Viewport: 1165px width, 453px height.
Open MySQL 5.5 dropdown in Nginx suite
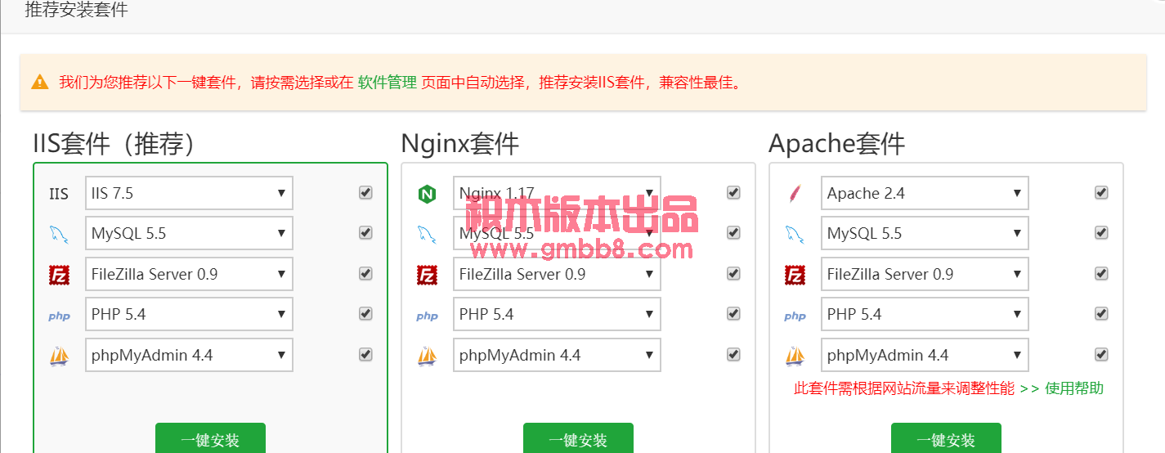(x=557, y=233)
